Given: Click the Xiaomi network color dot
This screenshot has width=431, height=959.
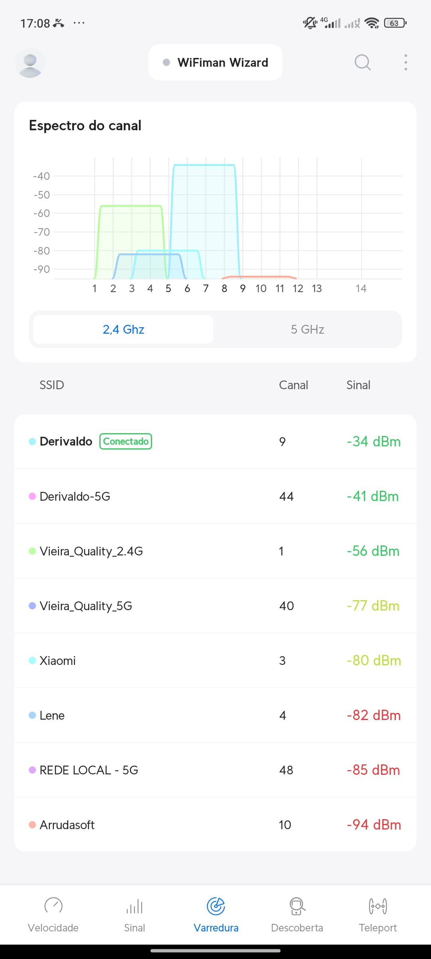Looking at the screenshot, I should pyautogui.click(x=32, y=661).
